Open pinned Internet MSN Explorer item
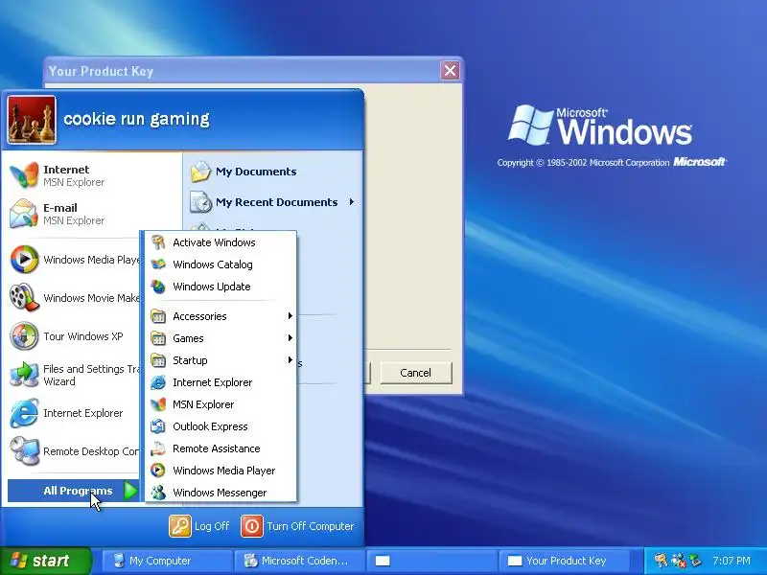Viewport: 767px width, 575px height. pos(93,175)
